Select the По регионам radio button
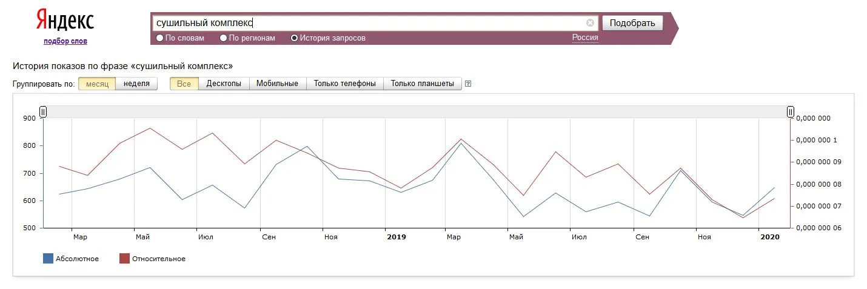 pos(223,38)
